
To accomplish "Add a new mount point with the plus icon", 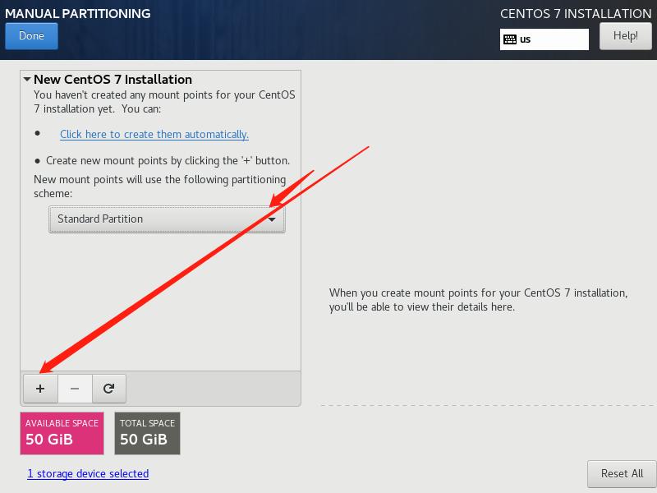I will click(x=39, y=388).
